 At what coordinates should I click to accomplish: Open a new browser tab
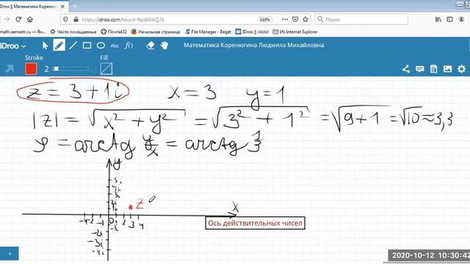point(75,6)
